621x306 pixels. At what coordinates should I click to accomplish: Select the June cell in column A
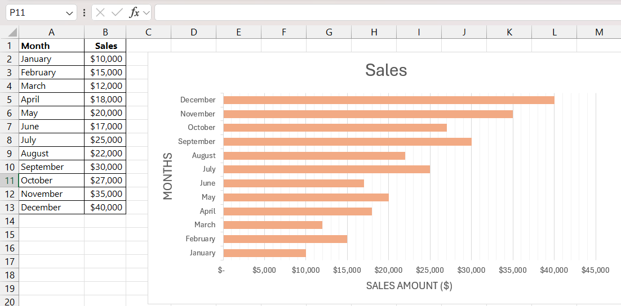[x=51, y=126]
